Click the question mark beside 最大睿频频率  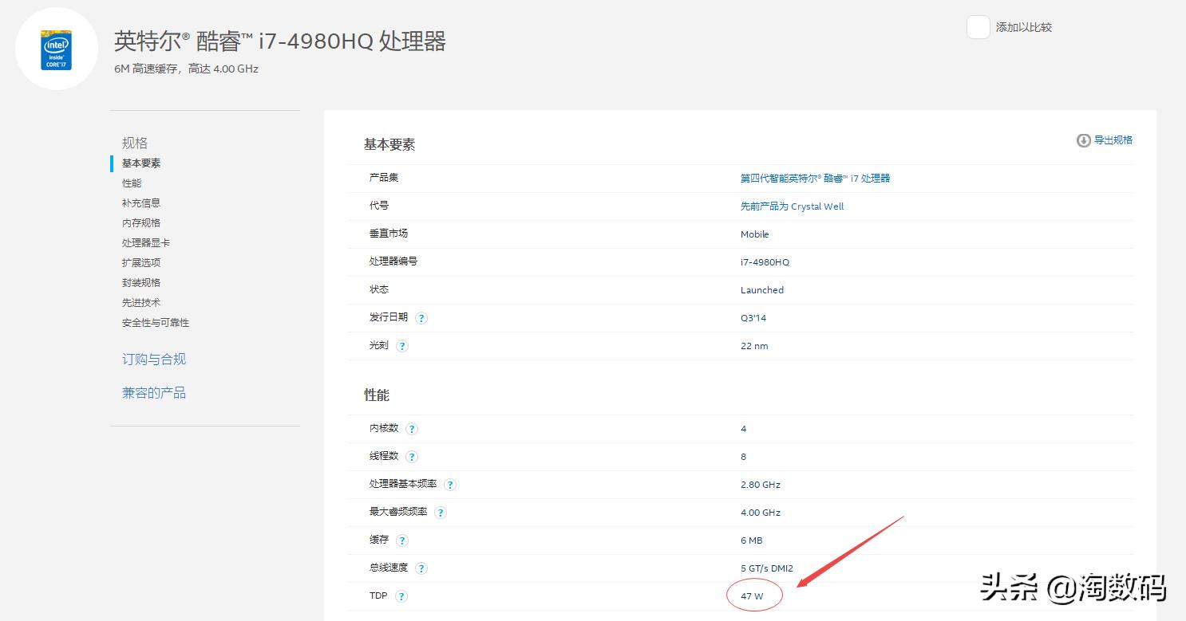pyautogui.click(x=440, y=513)
